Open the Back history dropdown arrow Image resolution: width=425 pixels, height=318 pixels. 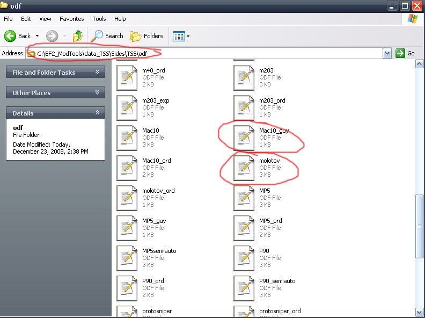[x=38, y=36]
